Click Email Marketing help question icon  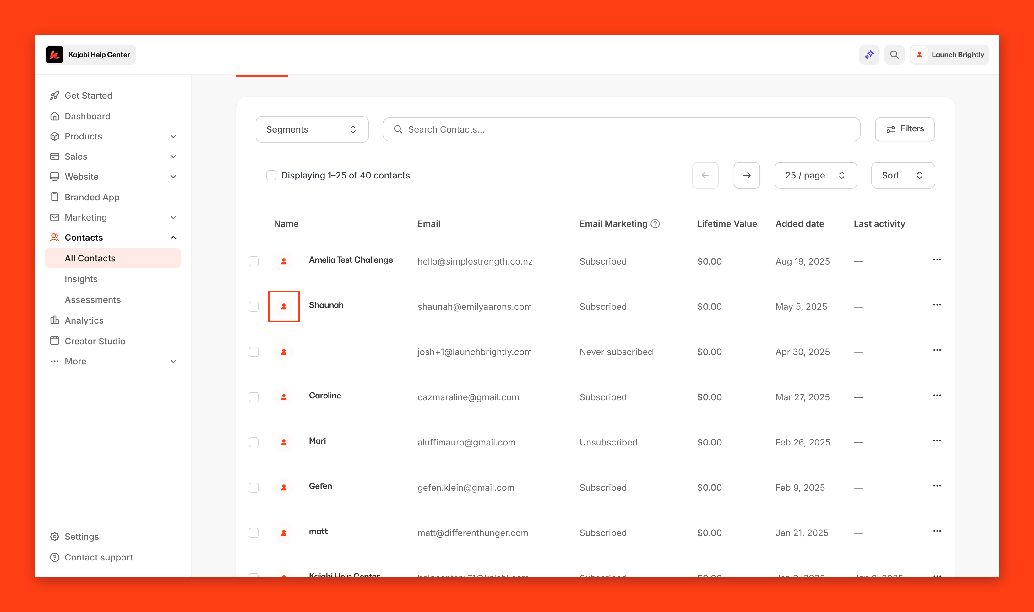[x=655, y=223]
